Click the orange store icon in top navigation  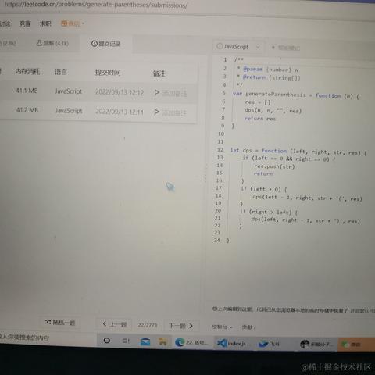tap(63, 23)
